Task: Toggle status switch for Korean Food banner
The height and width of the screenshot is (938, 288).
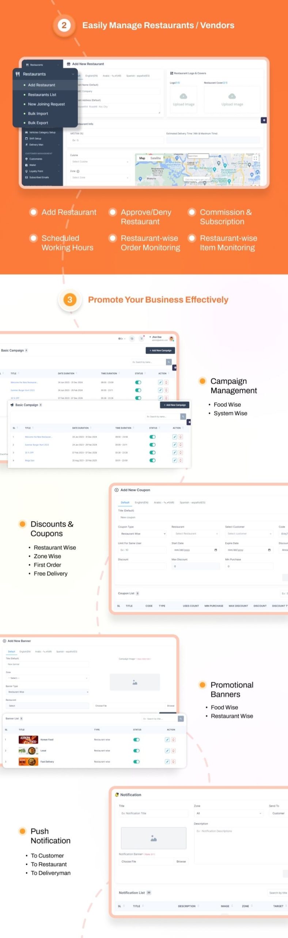Action: pos(136,740)
